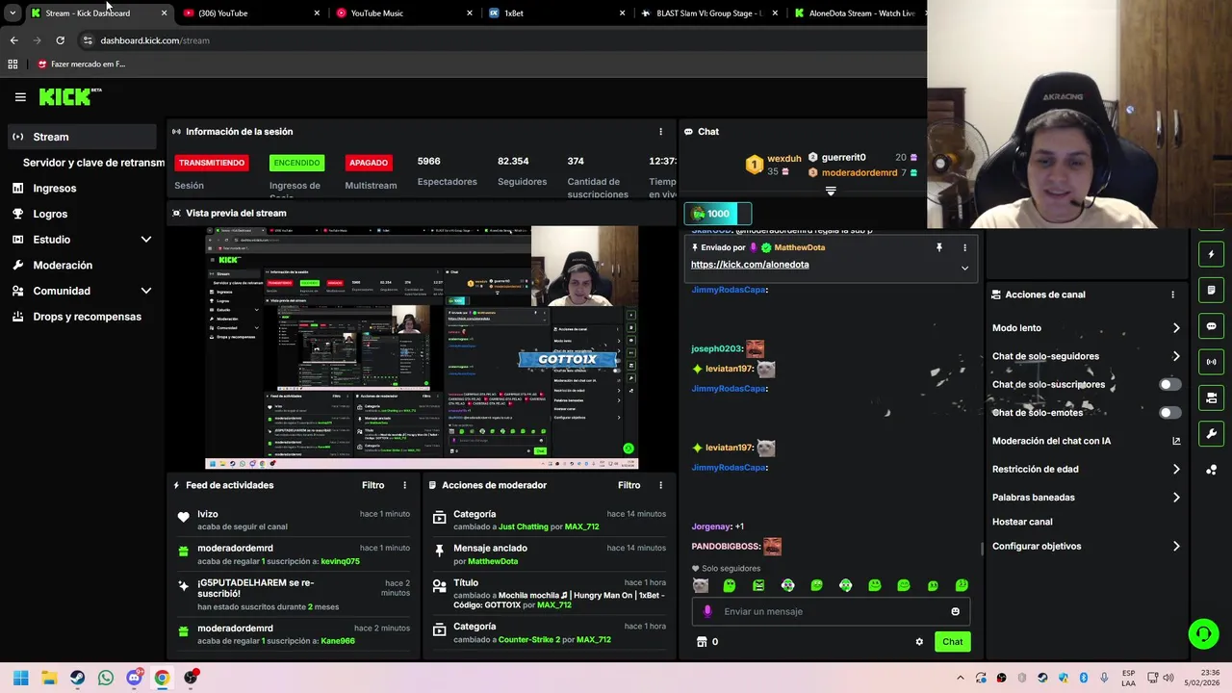This screenshot has height=693, width=1232.
Task: Switch to the YouTube Music browser tab
Action: (x=404, y=13)
